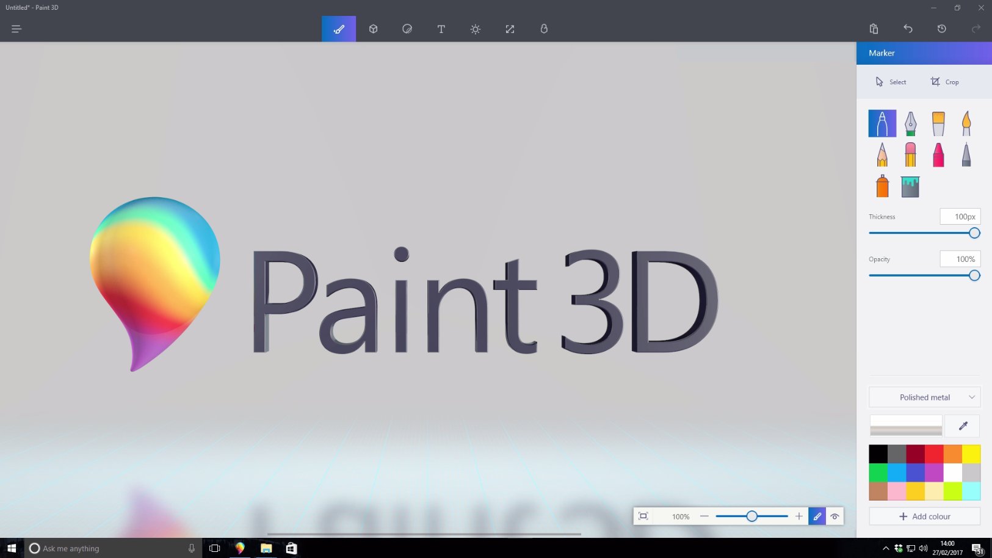Select the Art tools brush tab
This screenshot has width=992, height=558.
point(339,29)
